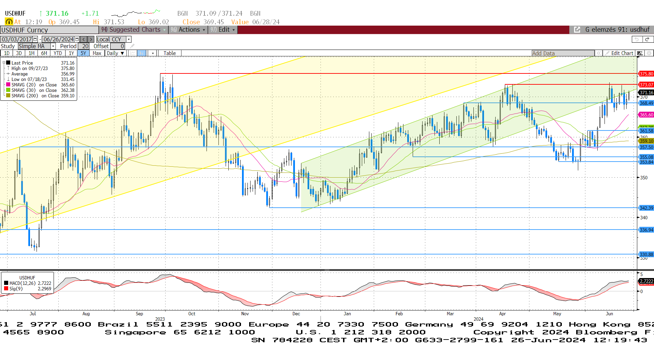Collapse panel with double-chevron icon
The width and height of the screenshot is (654, 359).
click(598, 53)
